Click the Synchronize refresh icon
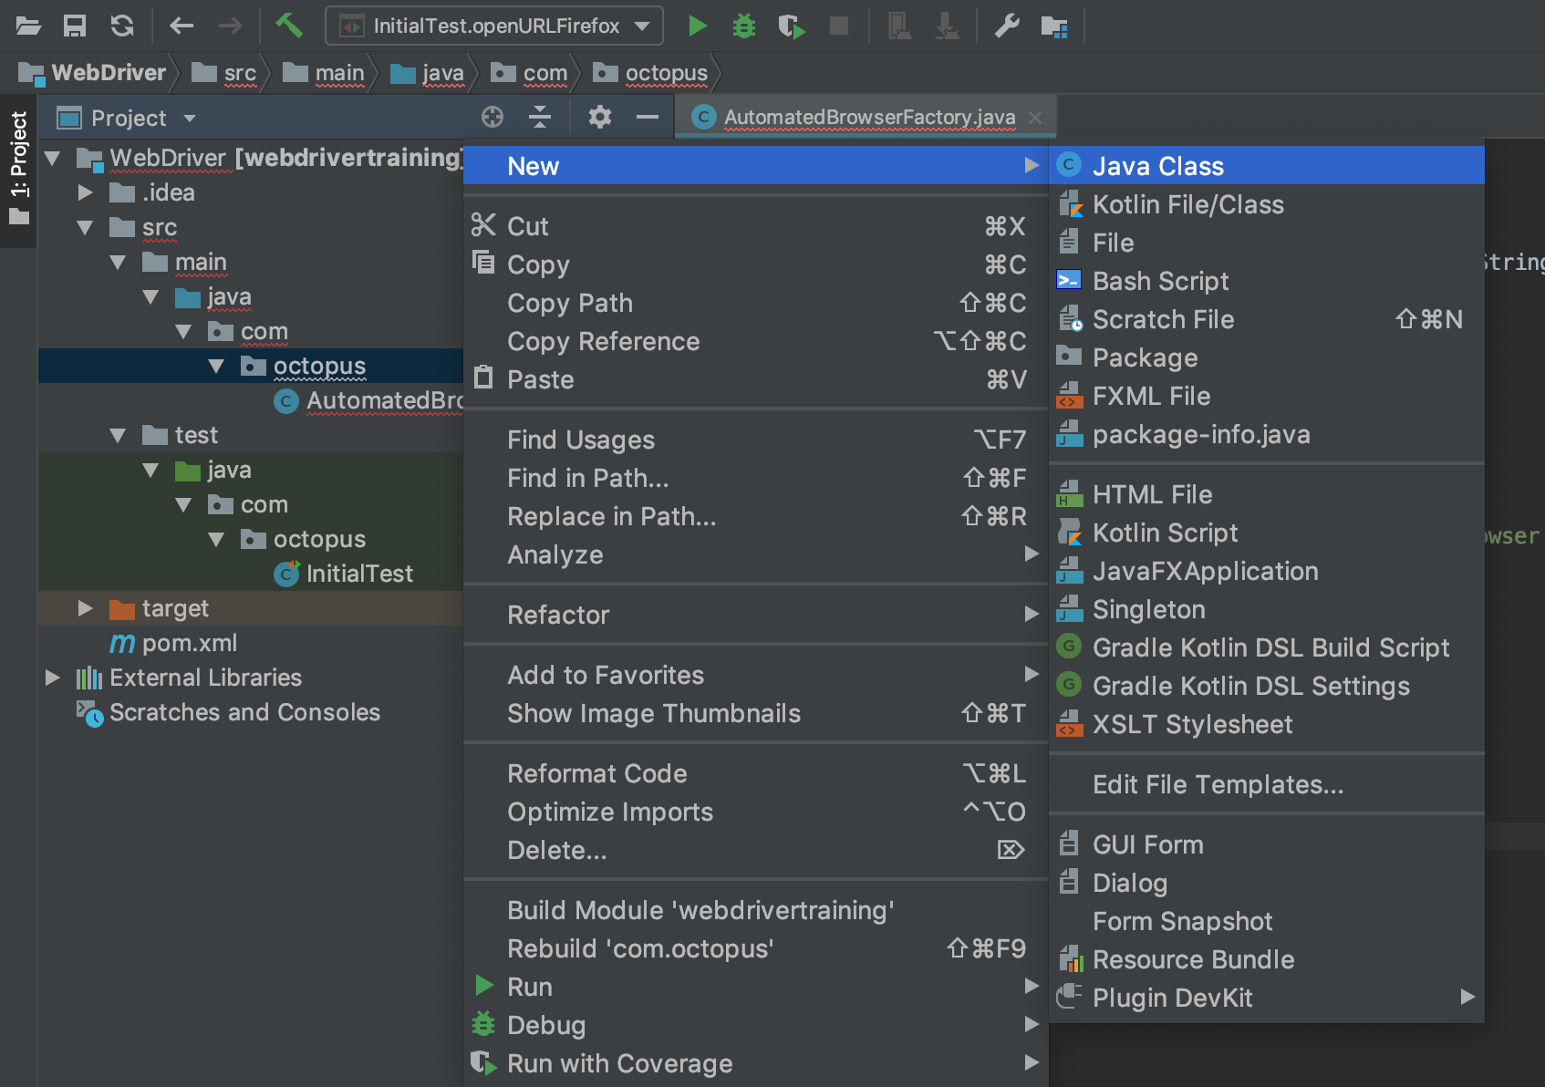This screenshot has height=1087, width=1545. coord(122,26)
